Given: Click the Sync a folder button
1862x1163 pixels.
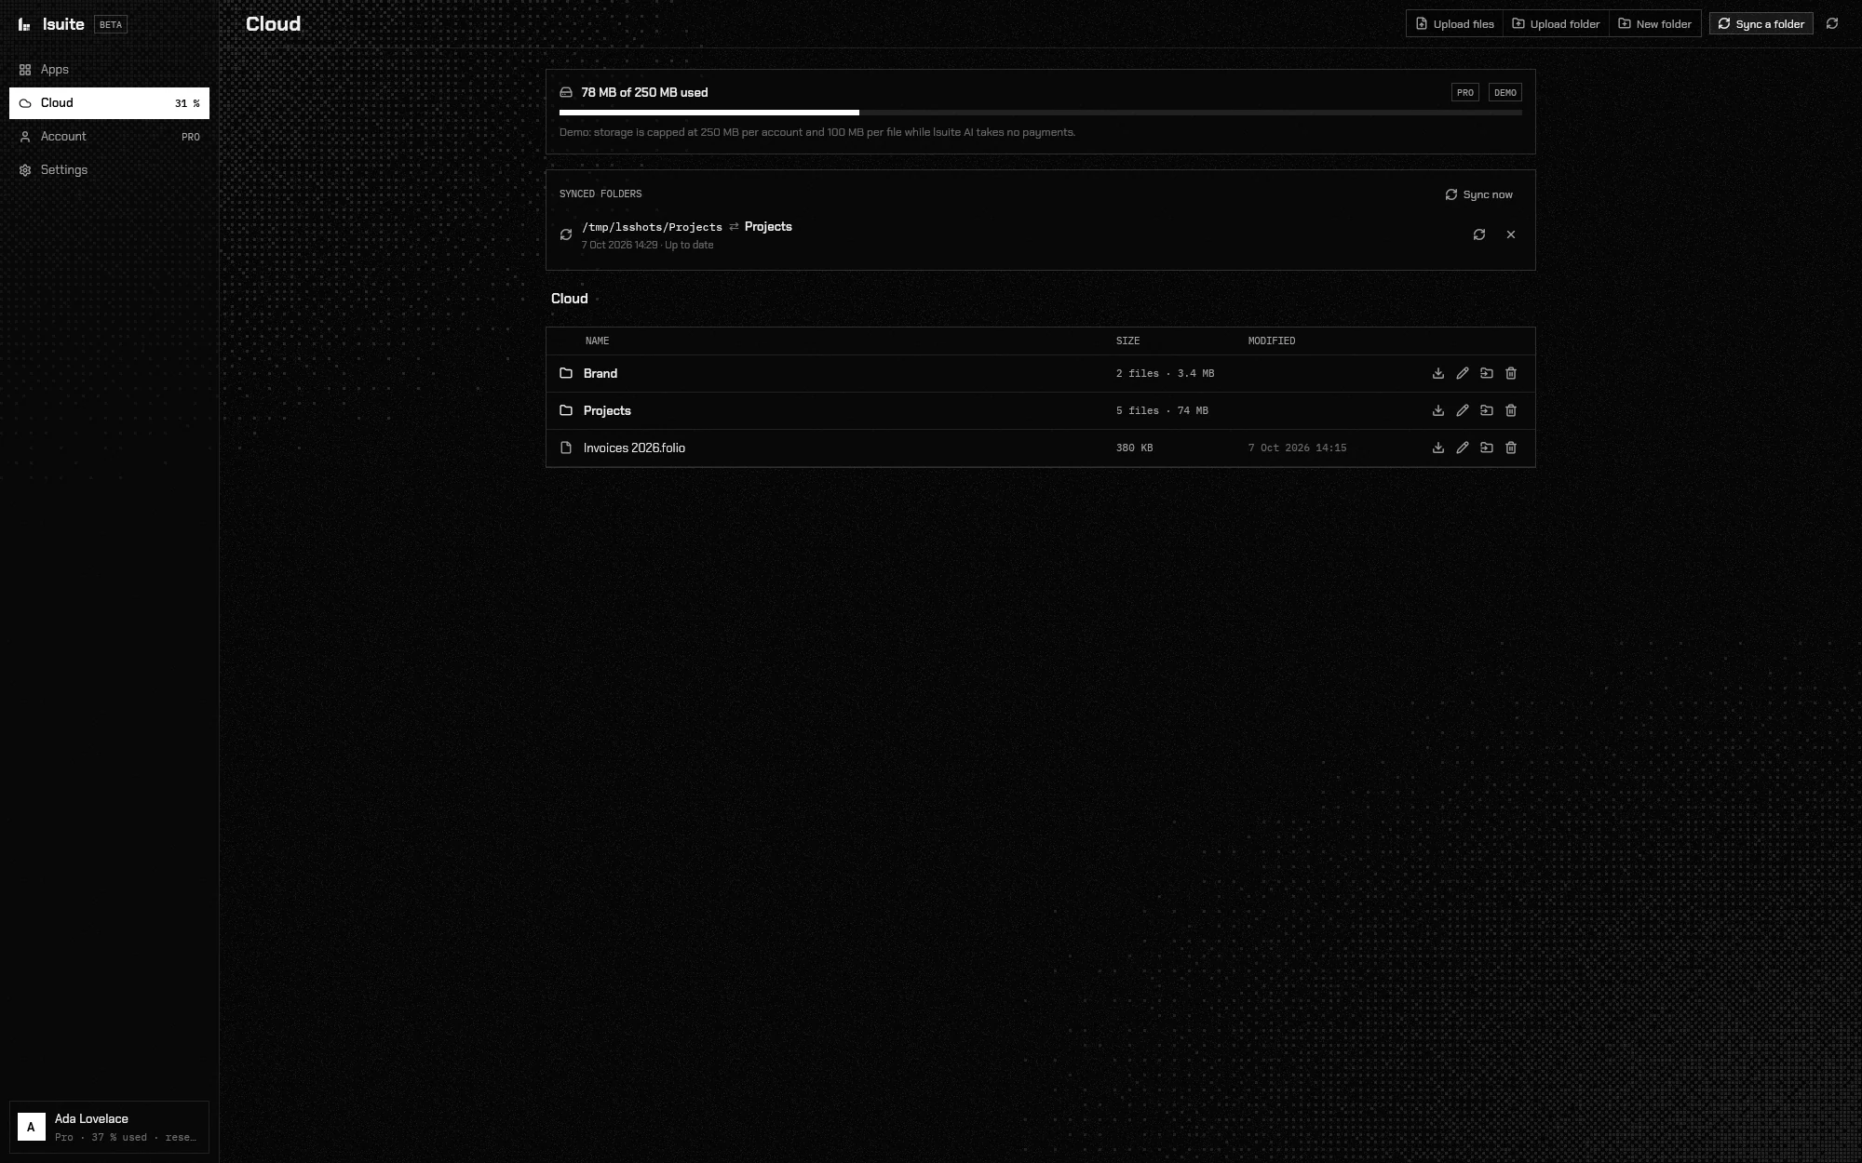Looking at the screenshot, I should tap(1761, 24).
